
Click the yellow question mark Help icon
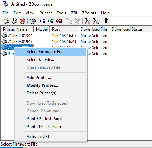[106, 21]
